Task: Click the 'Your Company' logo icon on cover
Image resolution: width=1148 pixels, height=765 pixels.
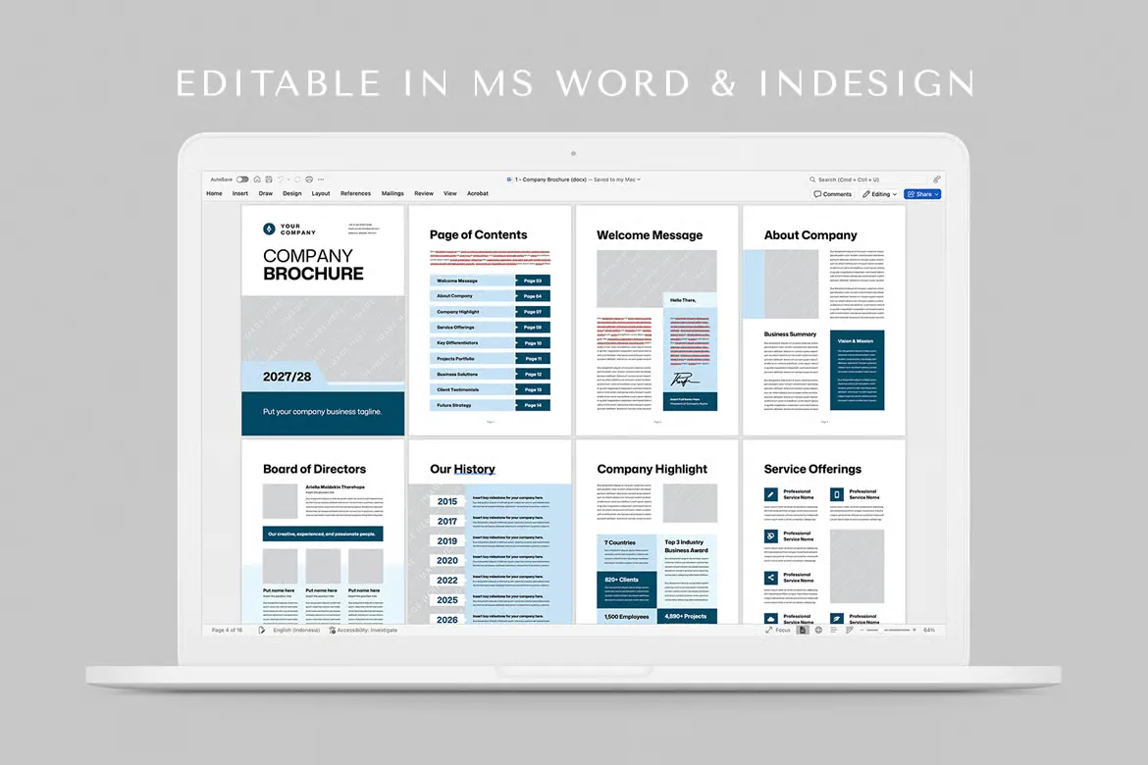Action: [x=269, y=229]
